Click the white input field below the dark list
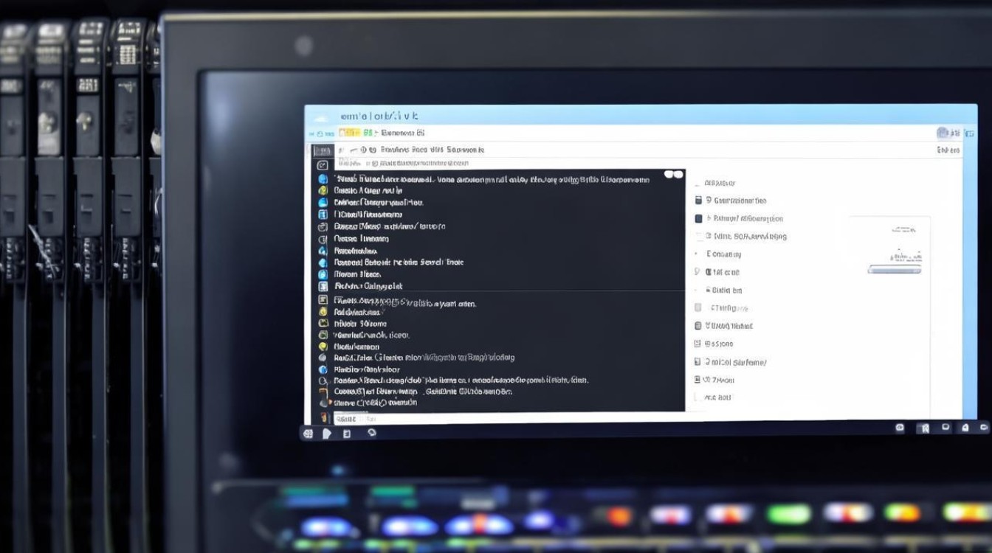Image resolution: width=992 pixels, height=553 pixels. [509, 417]
